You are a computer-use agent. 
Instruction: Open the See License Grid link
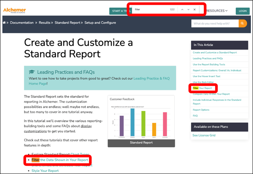pos(204,135)
